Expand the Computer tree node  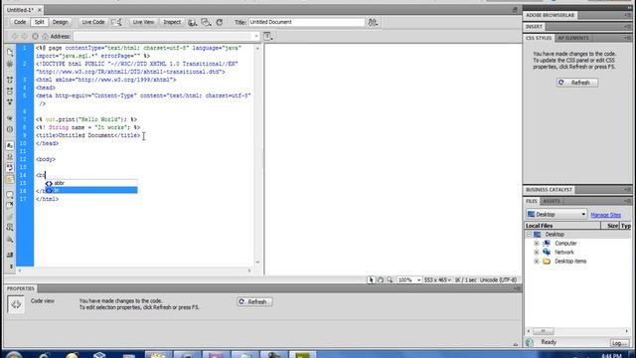(x=537, y=244)
